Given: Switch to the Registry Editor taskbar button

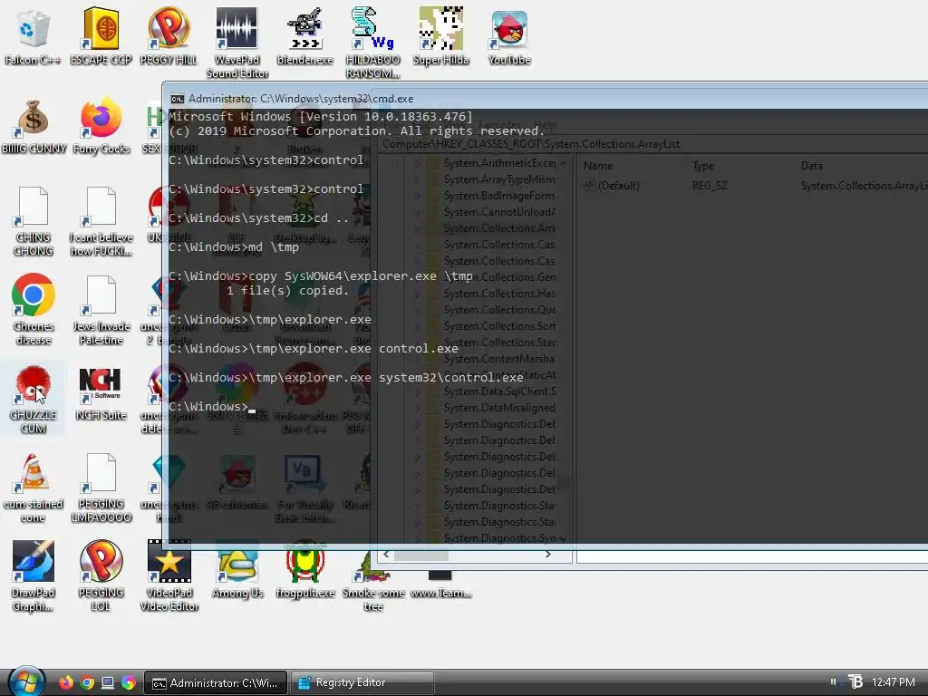Looking at the screenshot, I should pos(362,682).
